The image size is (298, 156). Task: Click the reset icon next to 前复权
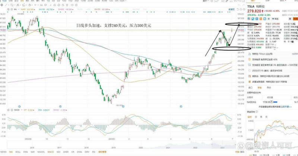click(238, 9)
